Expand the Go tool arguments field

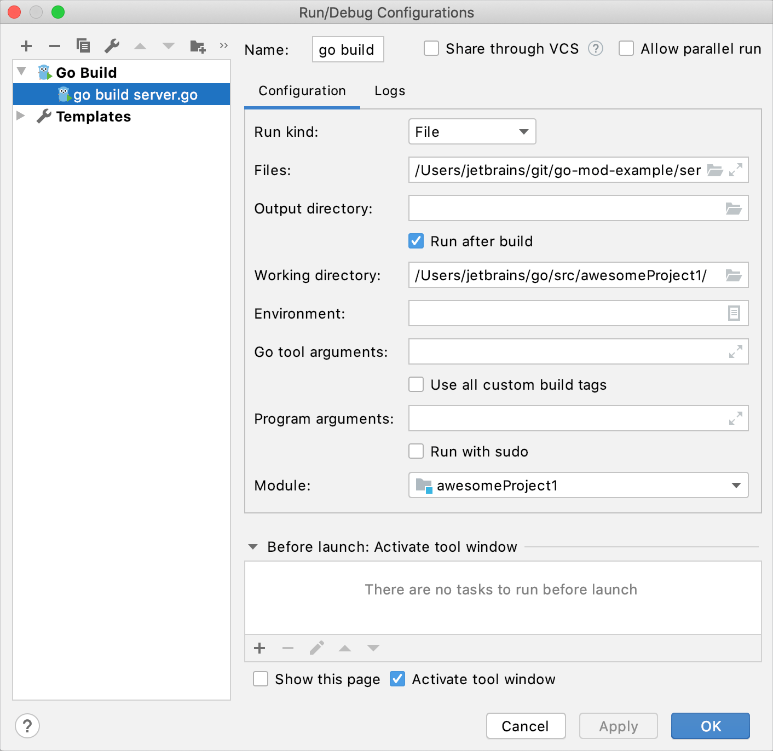click(x=735, y=351)
